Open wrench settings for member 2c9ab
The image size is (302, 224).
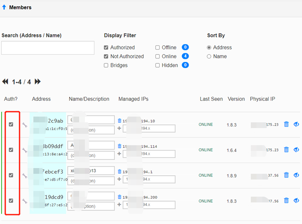coord(25,125)
